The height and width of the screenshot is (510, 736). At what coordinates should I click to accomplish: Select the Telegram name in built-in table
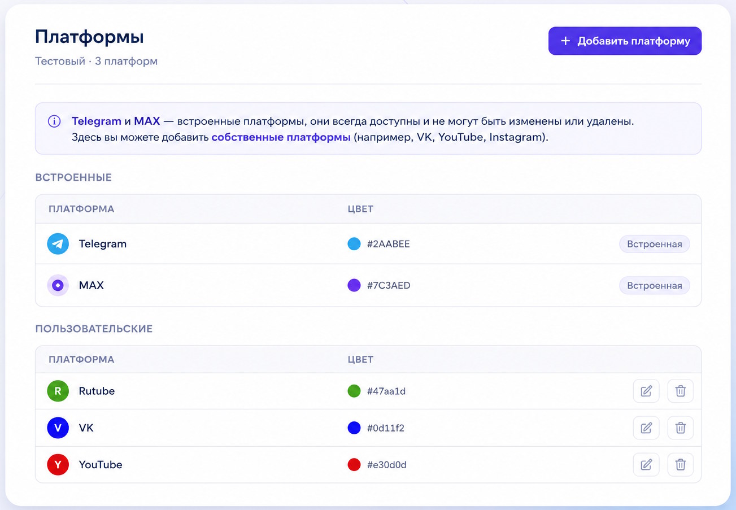pyautogui.click(x=103, y=244)
